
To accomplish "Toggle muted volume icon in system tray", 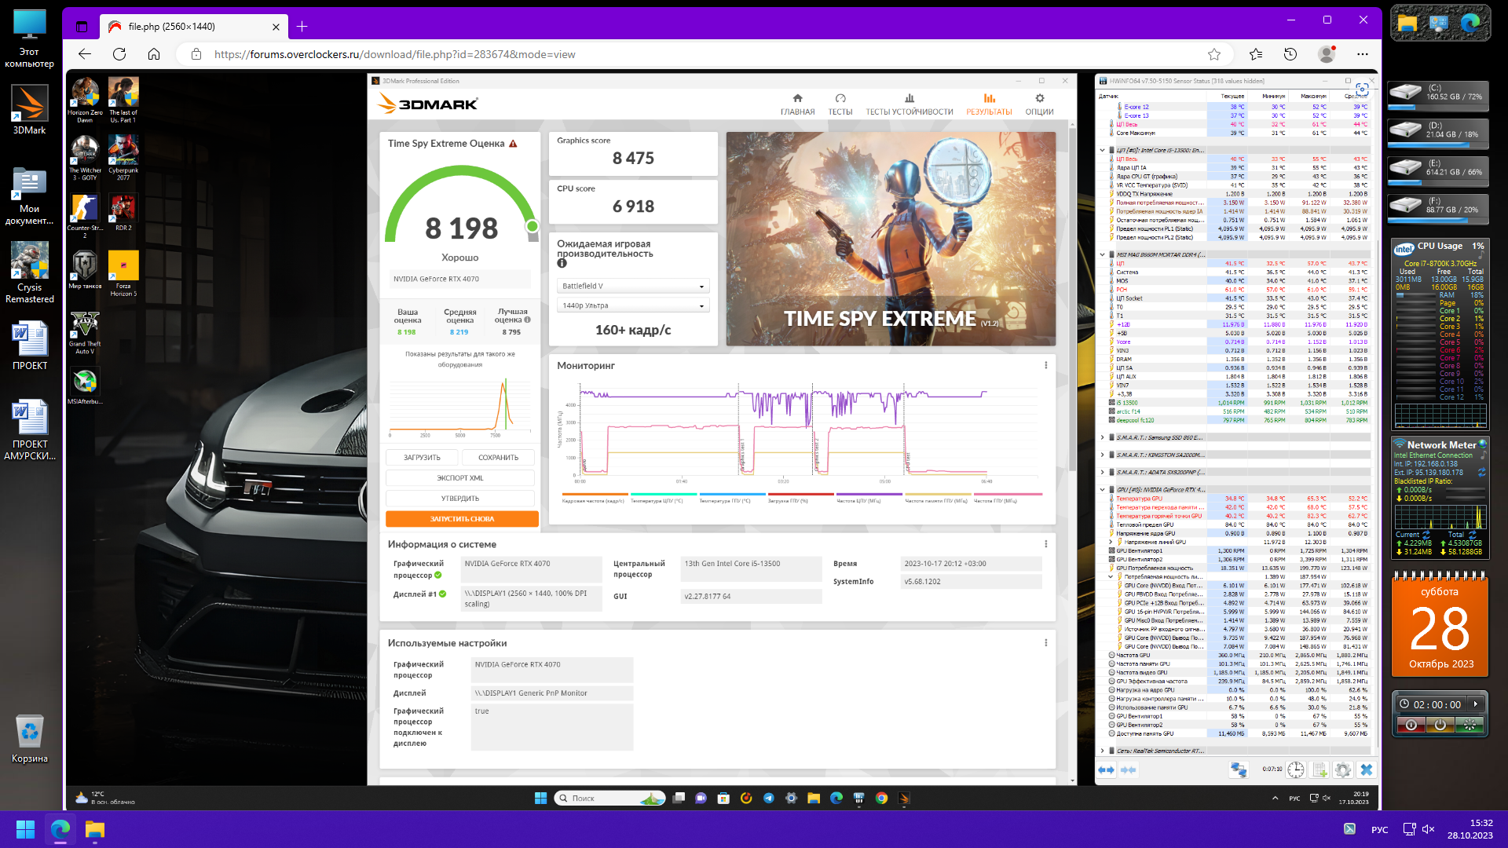I will tap(1429, 829).
